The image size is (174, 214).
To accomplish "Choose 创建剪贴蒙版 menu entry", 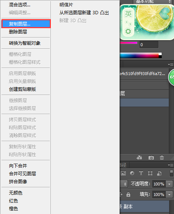I will (22, 89).
